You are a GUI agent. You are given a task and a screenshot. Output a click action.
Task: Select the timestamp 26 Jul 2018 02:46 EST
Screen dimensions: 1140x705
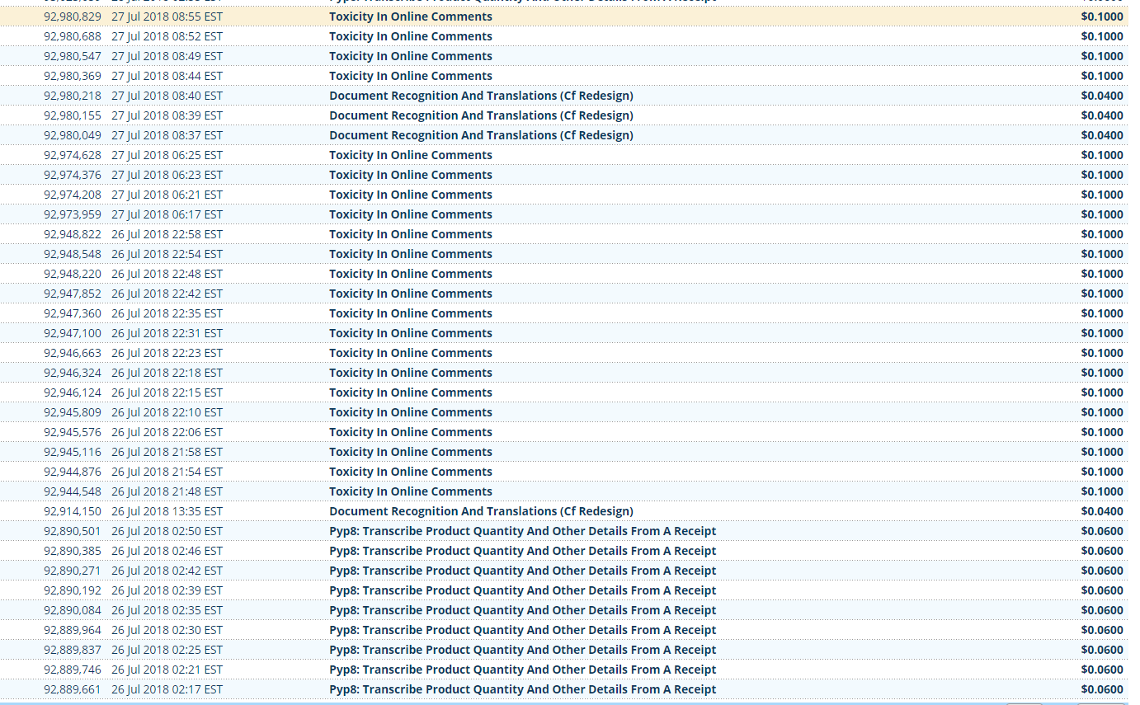[x=167, y=551]
